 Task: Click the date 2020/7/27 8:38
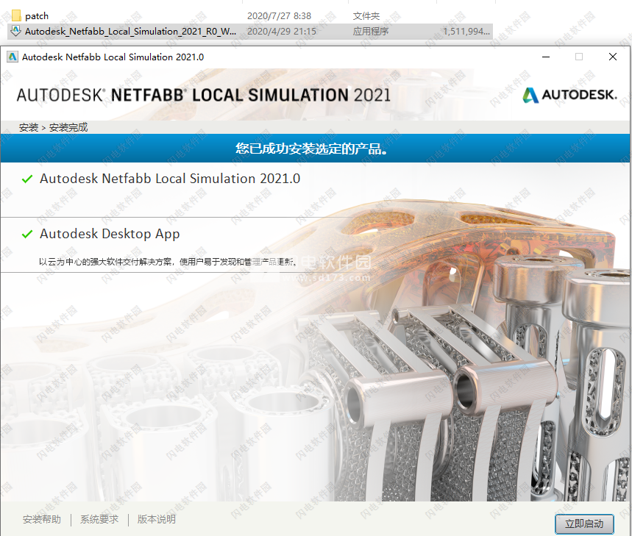point(279,15)
